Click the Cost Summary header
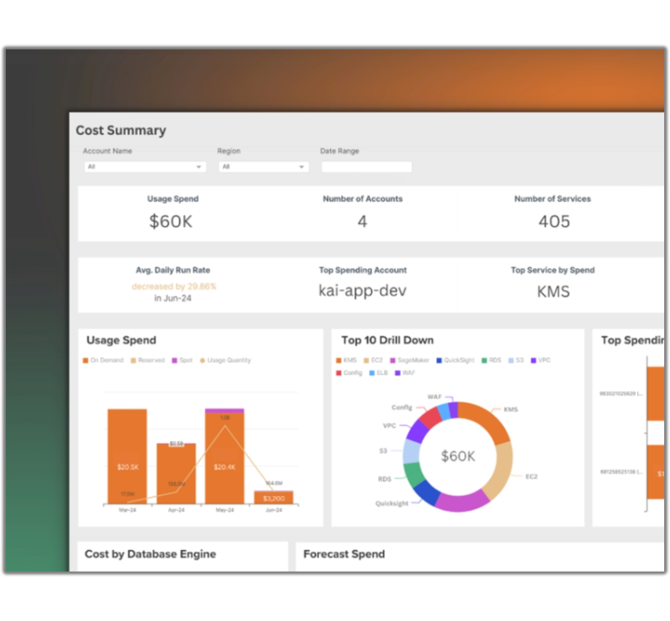The image size is (670, 621). (120, 131)
